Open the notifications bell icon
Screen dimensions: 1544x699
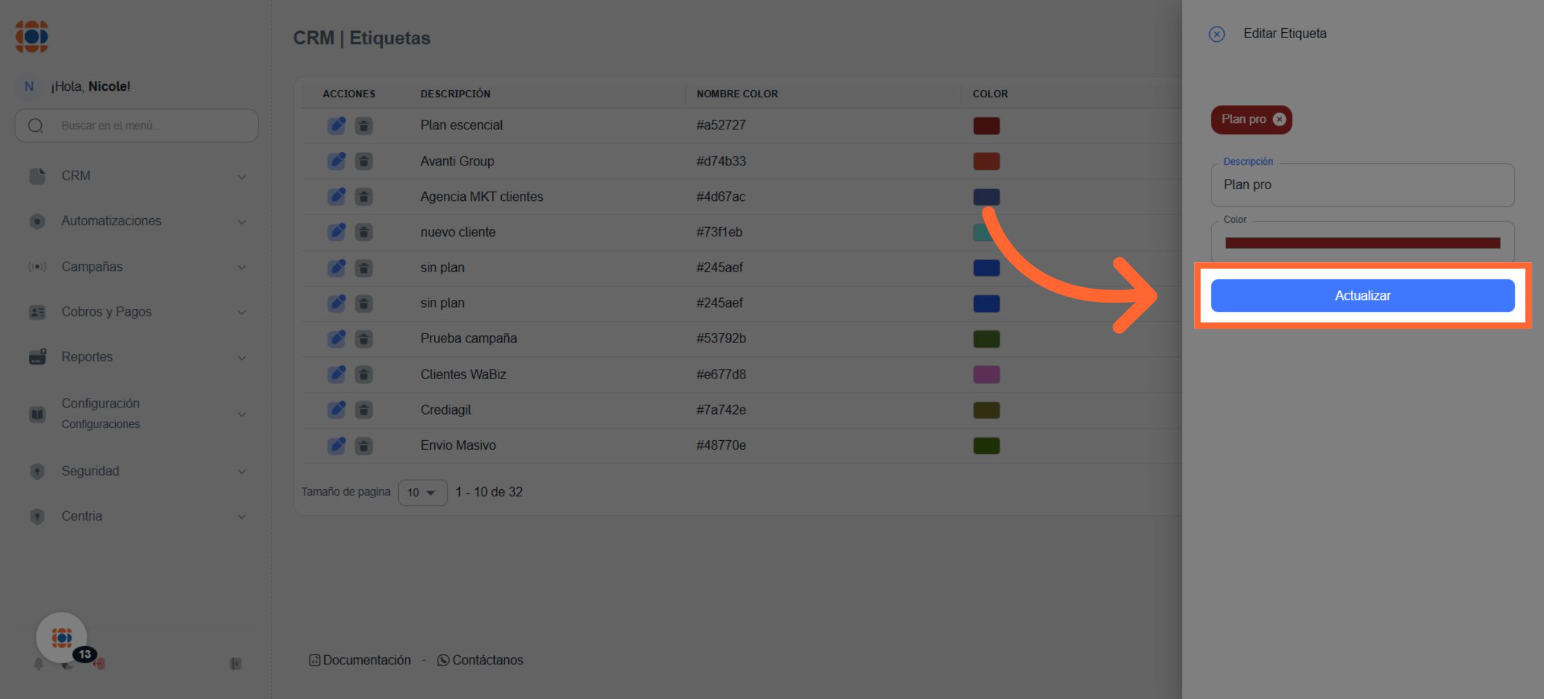click(39, 664)
